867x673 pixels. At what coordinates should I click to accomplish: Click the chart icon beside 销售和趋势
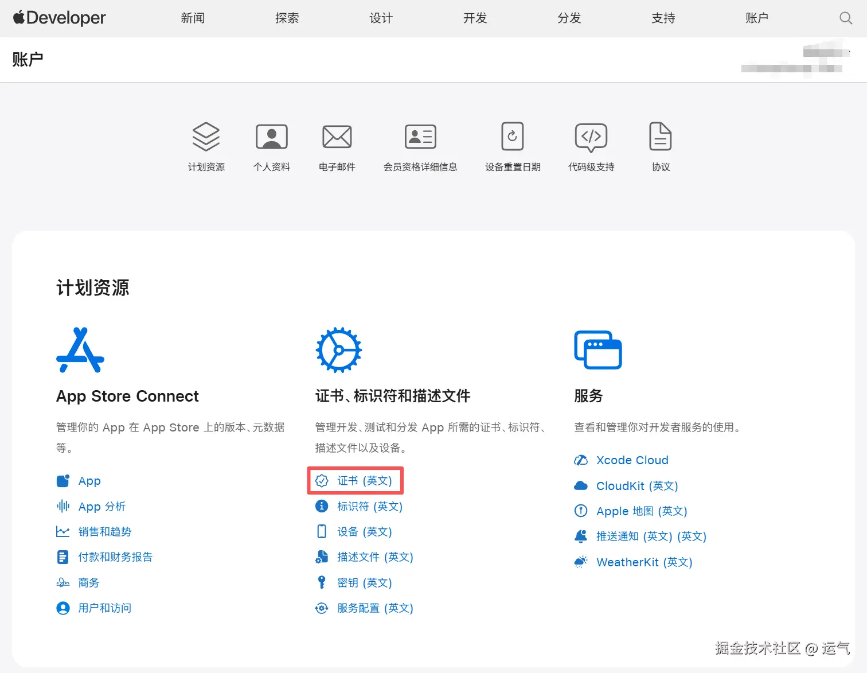click(63, 532)
